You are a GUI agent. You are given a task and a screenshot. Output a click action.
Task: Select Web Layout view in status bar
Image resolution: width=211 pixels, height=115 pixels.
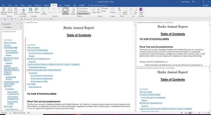pyautogui.click(x=190, y=113)
